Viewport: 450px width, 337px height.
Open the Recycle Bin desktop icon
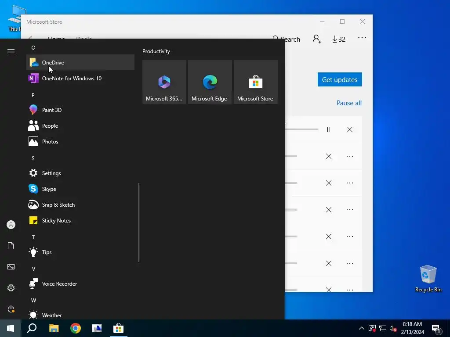point(428,278)
